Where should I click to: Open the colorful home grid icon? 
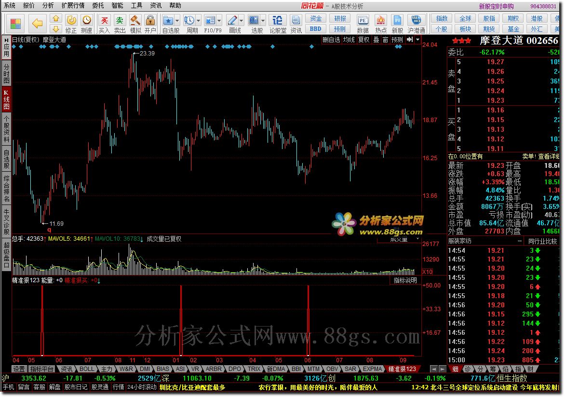pyautogui.click(x=15, y=24)
